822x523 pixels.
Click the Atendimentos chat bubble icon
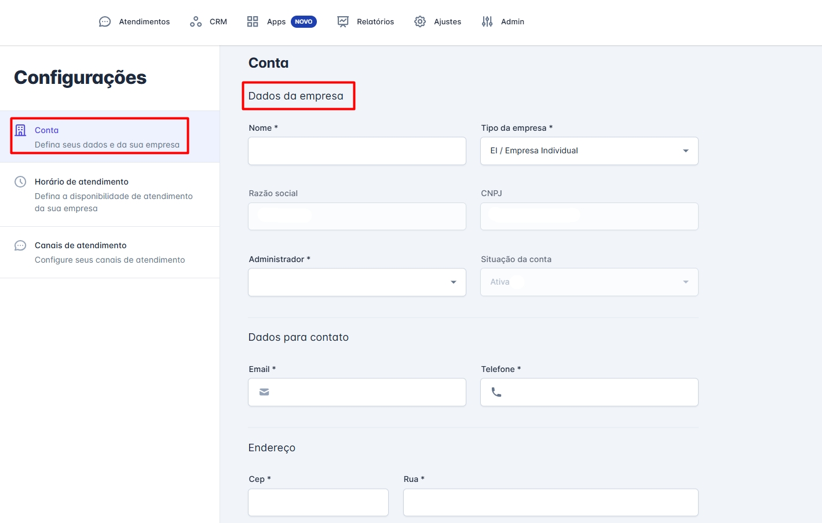tap(105, 22)
